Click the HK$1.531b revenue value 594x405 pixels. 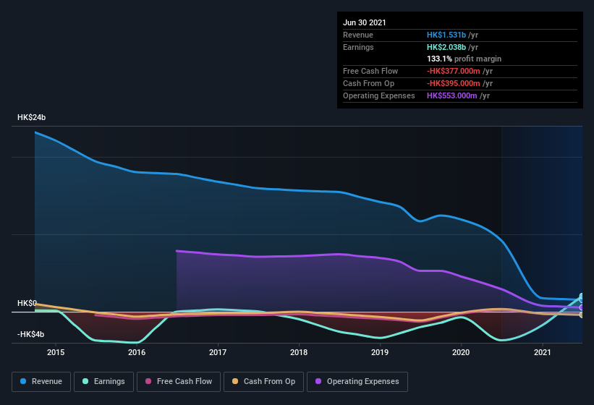tap(446, 35)
